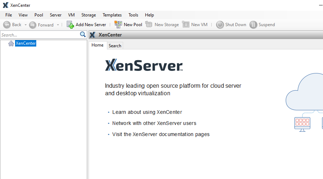Image resolution: width=323 pixels, height=179 pixels.
Task: Click the Suspend pause icon
Action: 253,25
